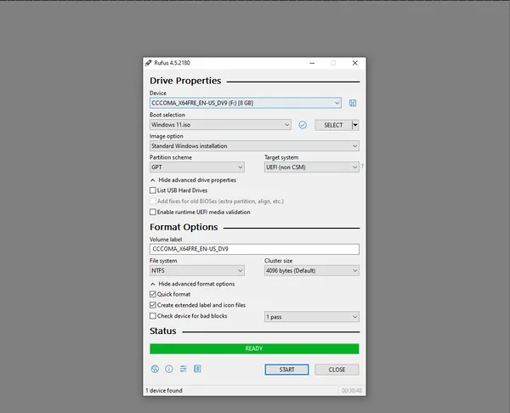Open the Partition scheme GPT dropdown
The height and width of the screenshot is (413, 510).
click(197, 167)
